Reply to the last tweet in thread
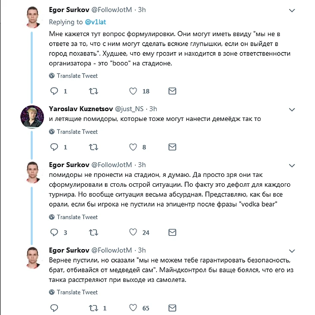The width and height of the screenshot is (315, 315). coord(54,308)
